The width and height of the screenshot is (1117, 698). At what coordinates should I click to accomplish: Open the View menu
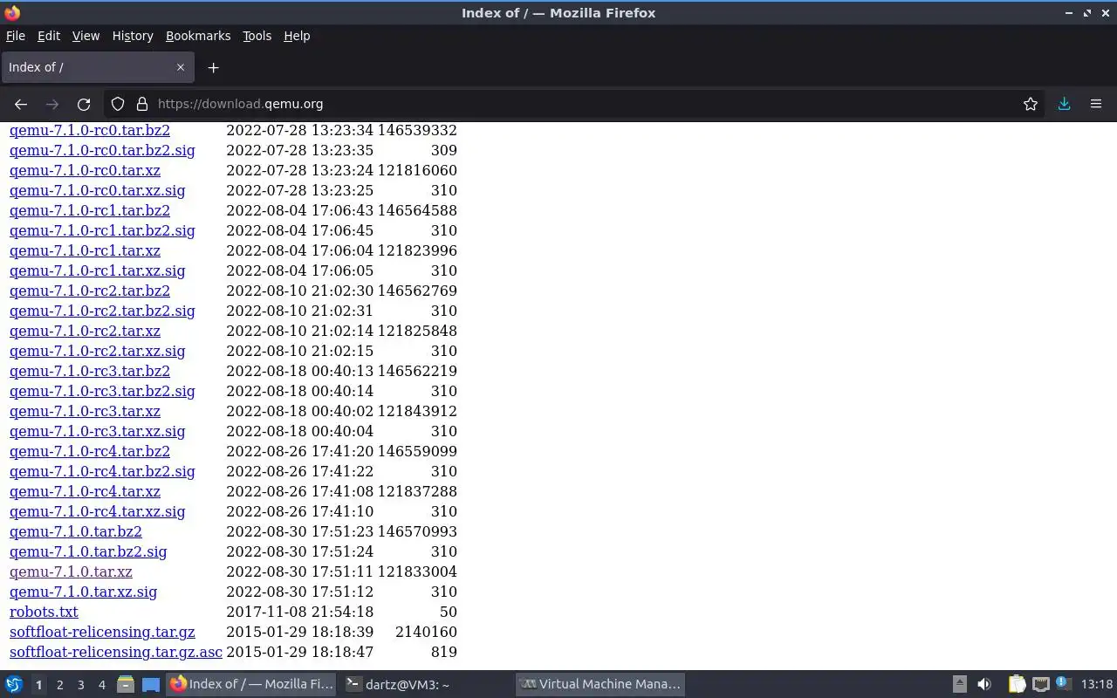(86, 36)
